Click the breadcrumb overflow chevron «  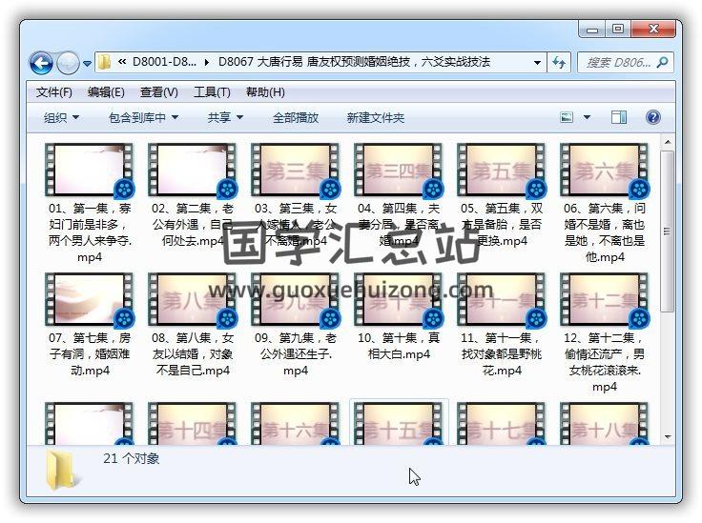121,62
